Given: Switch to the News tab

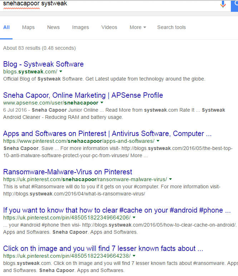Looking at the screenshot, I should pos(53,27).
